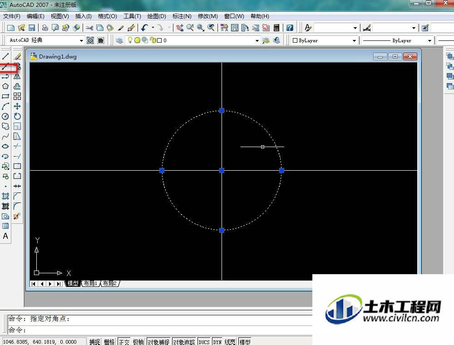Toggle 对象追踪 object snap tracking

184,342
